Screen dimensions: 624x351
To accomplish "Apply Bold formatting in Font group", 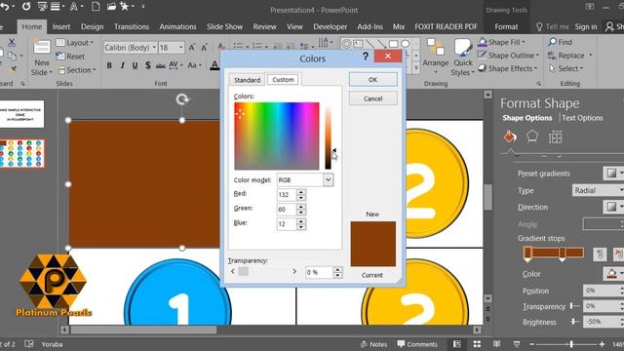I will (109, 65).
